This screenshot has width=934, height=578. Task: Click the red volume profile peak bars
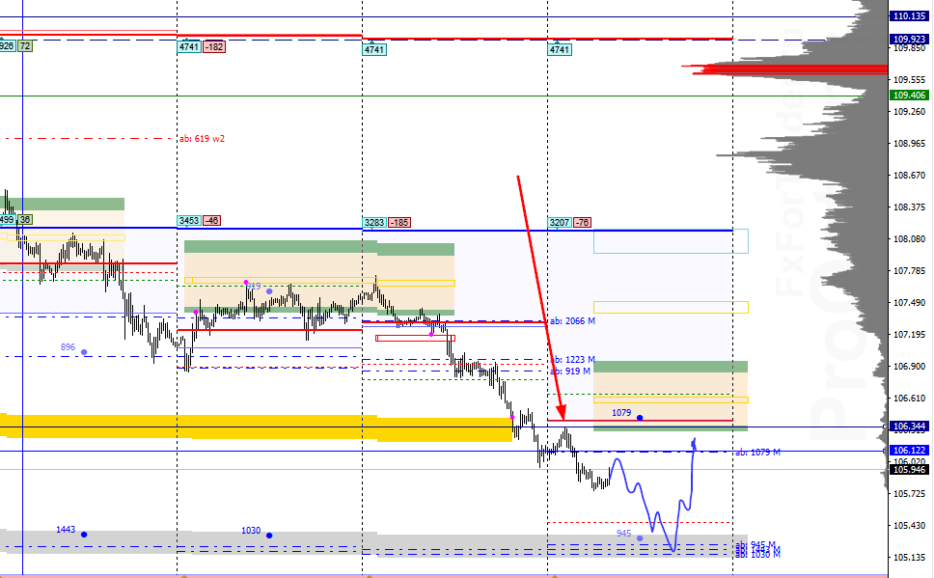click(785, 69)
